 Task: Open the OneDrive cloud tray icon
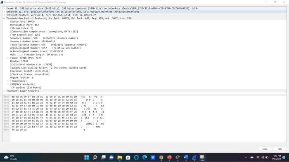coord(252,157)
